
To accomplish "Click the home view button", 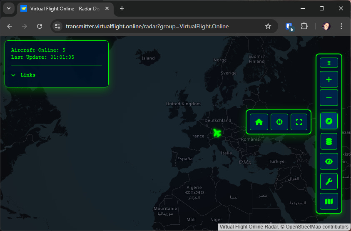I will [x=259, y=122].
